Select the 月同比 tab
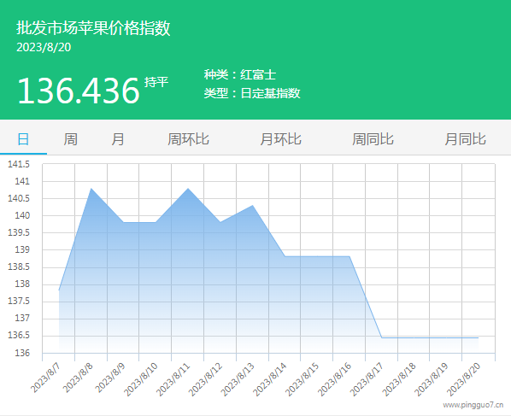Screen dimensions: 511x416 tap(466, 139)
